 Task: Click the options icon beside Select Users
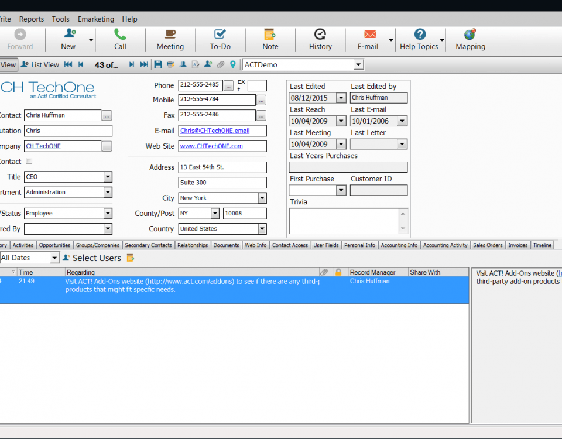131,258
